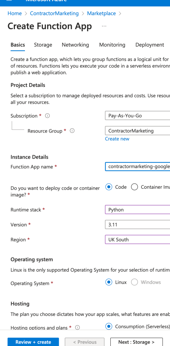Open the Version dropdown showing 3.11
This screenshot has height=346, width=170.
[x=138, y=225]
